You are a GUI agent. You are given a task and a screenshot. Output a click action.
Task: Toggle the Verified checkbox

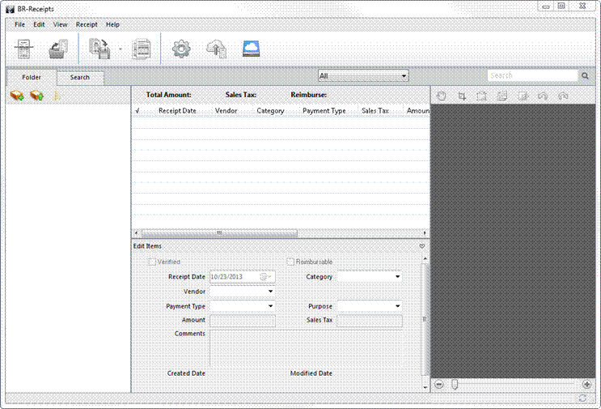click(x=152, y=262)
